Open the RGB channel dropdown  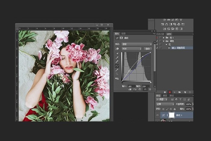[131, 49]
